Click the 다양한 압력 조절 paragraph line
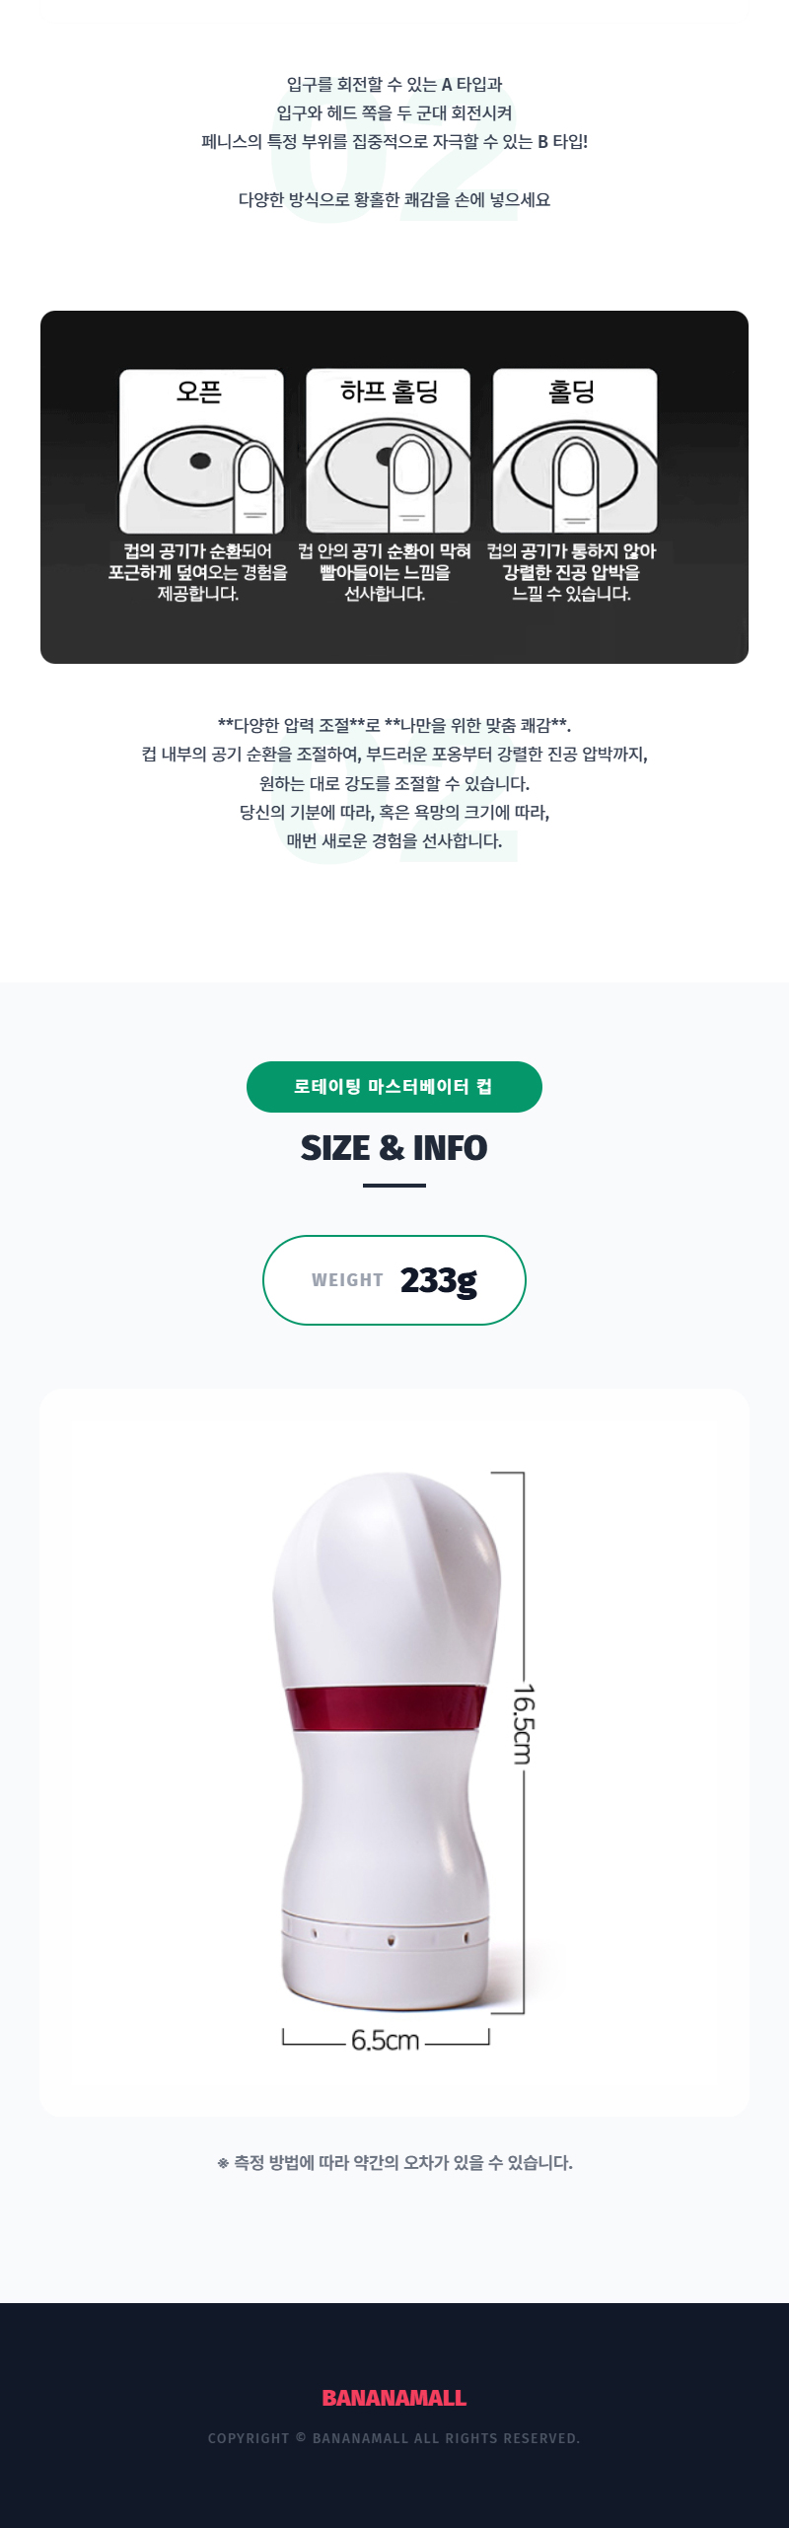 tap(394, 726)
